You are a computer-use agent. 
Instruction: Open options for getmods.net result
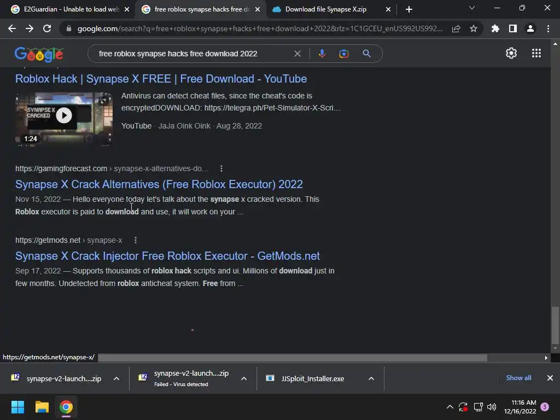[136, 241]
